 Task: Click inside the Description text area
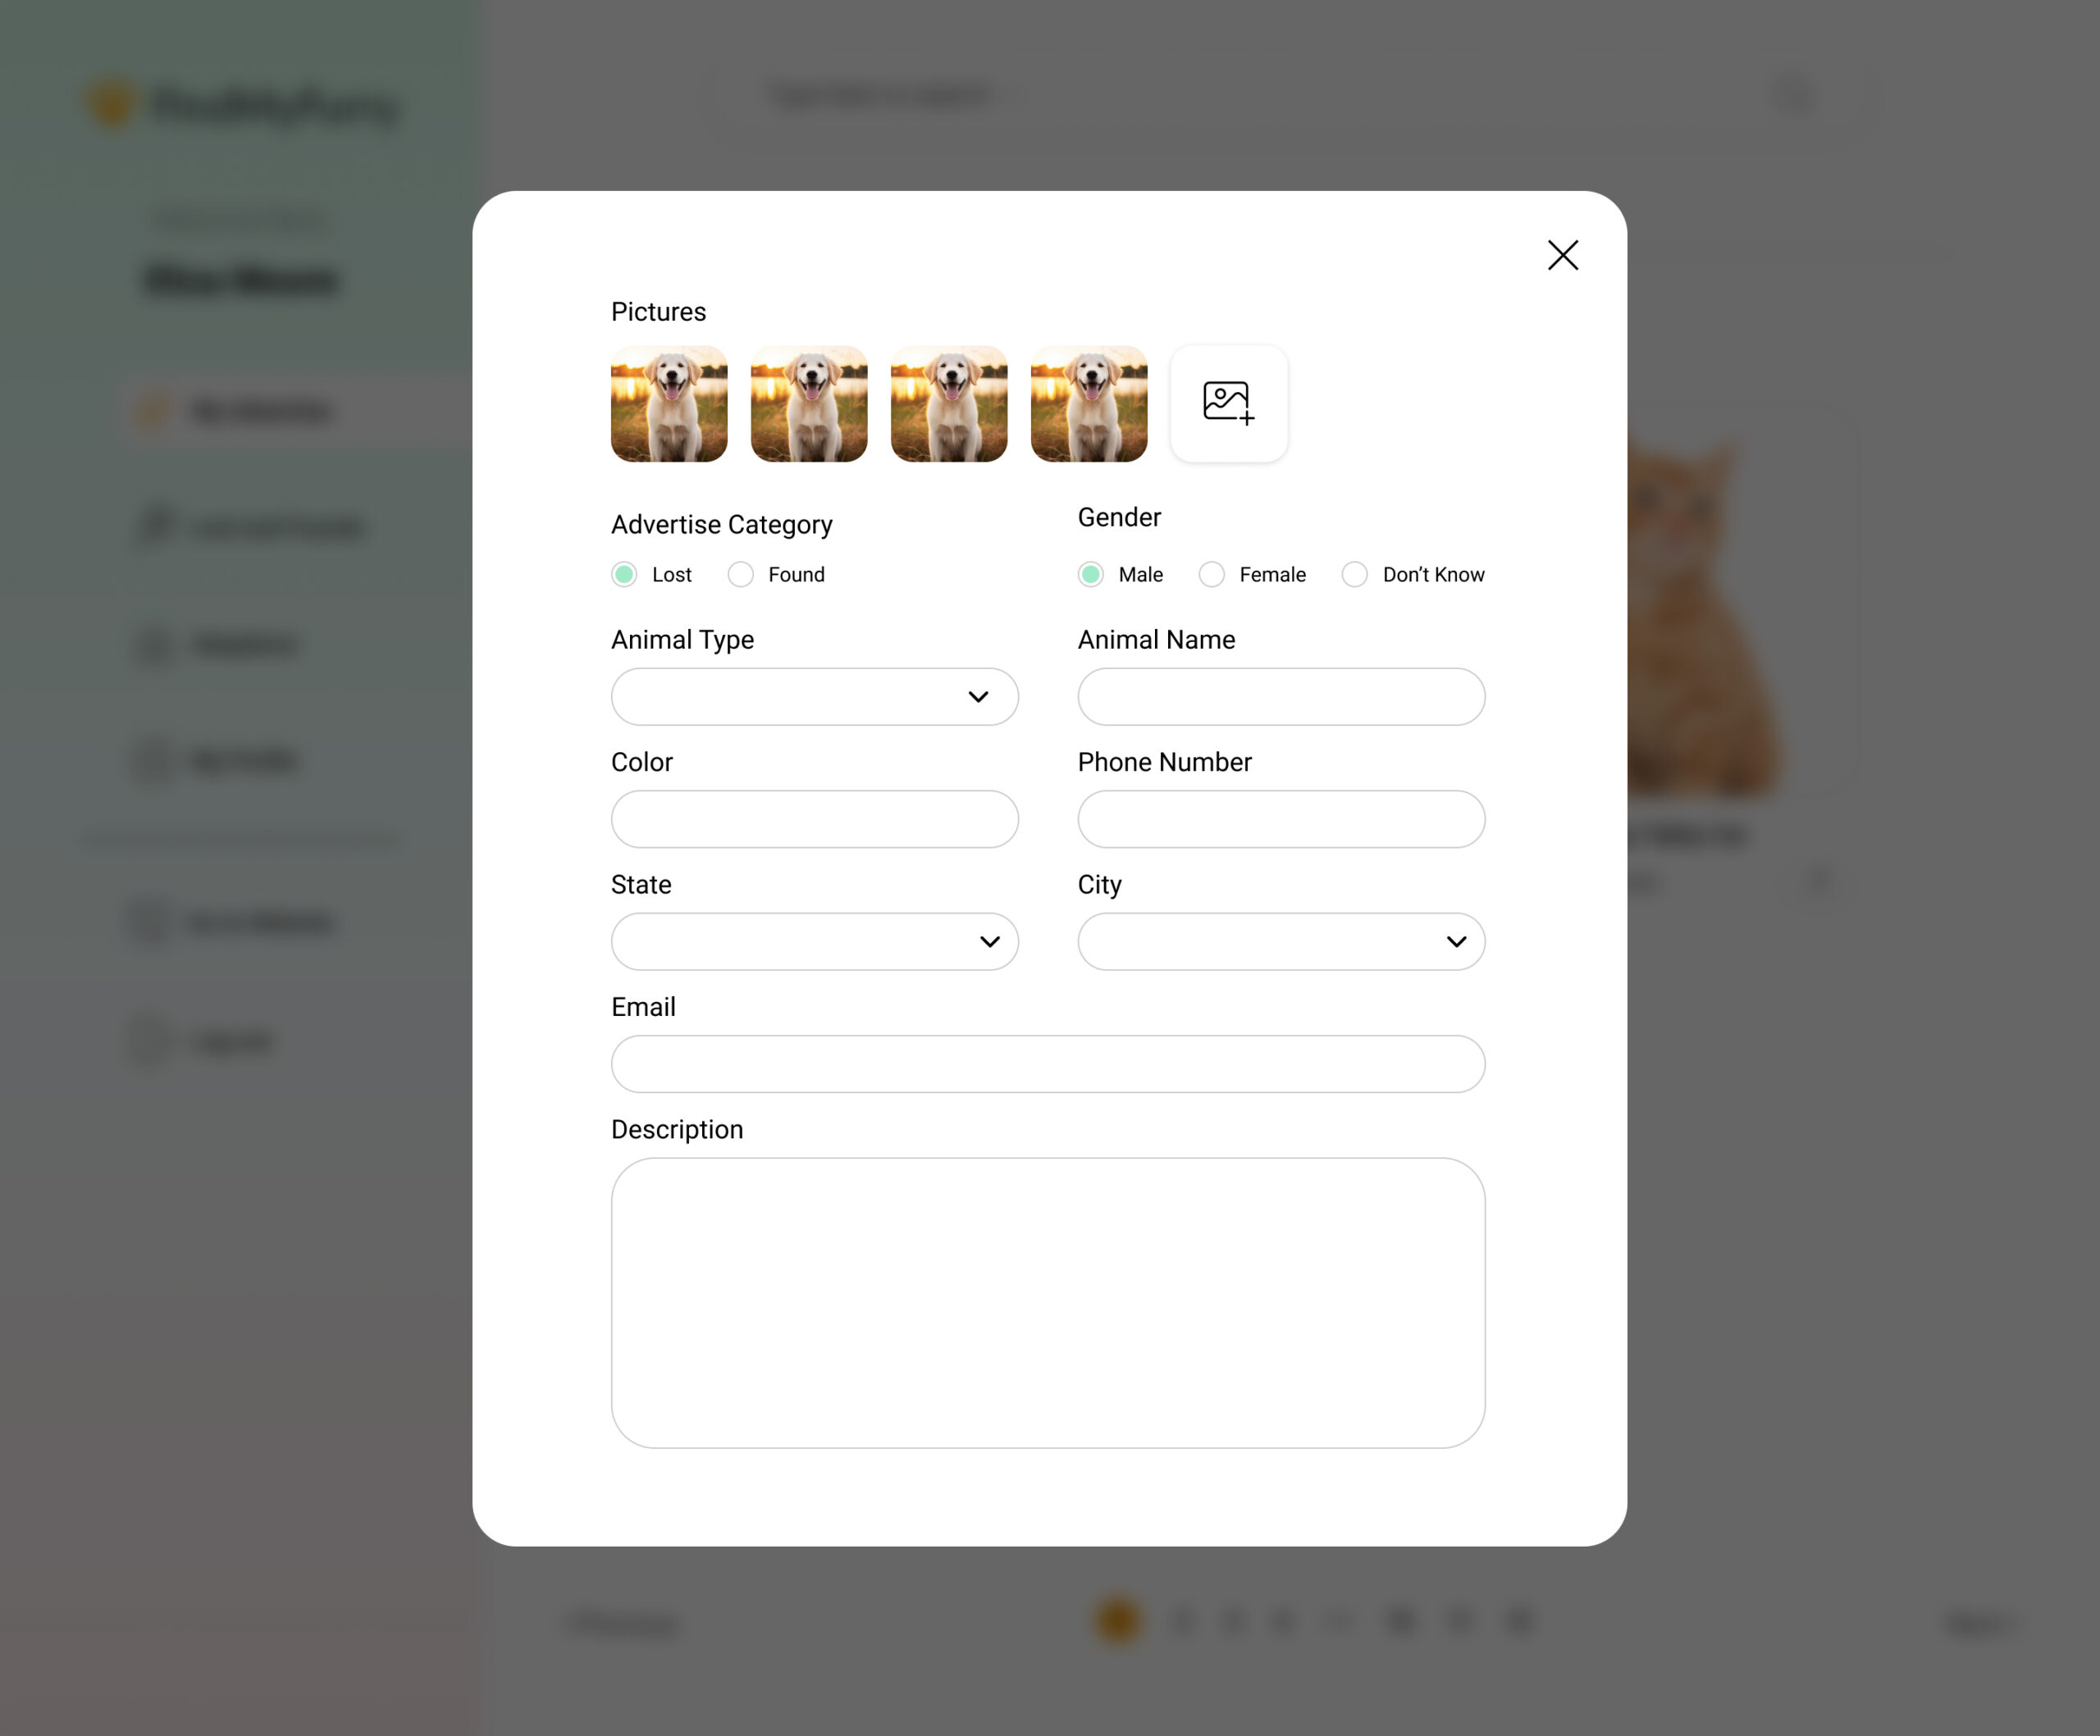[1048, 1303]
